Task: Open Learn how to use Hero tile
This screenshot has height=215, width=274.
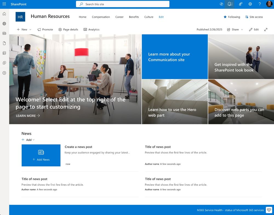Action: 175,102
